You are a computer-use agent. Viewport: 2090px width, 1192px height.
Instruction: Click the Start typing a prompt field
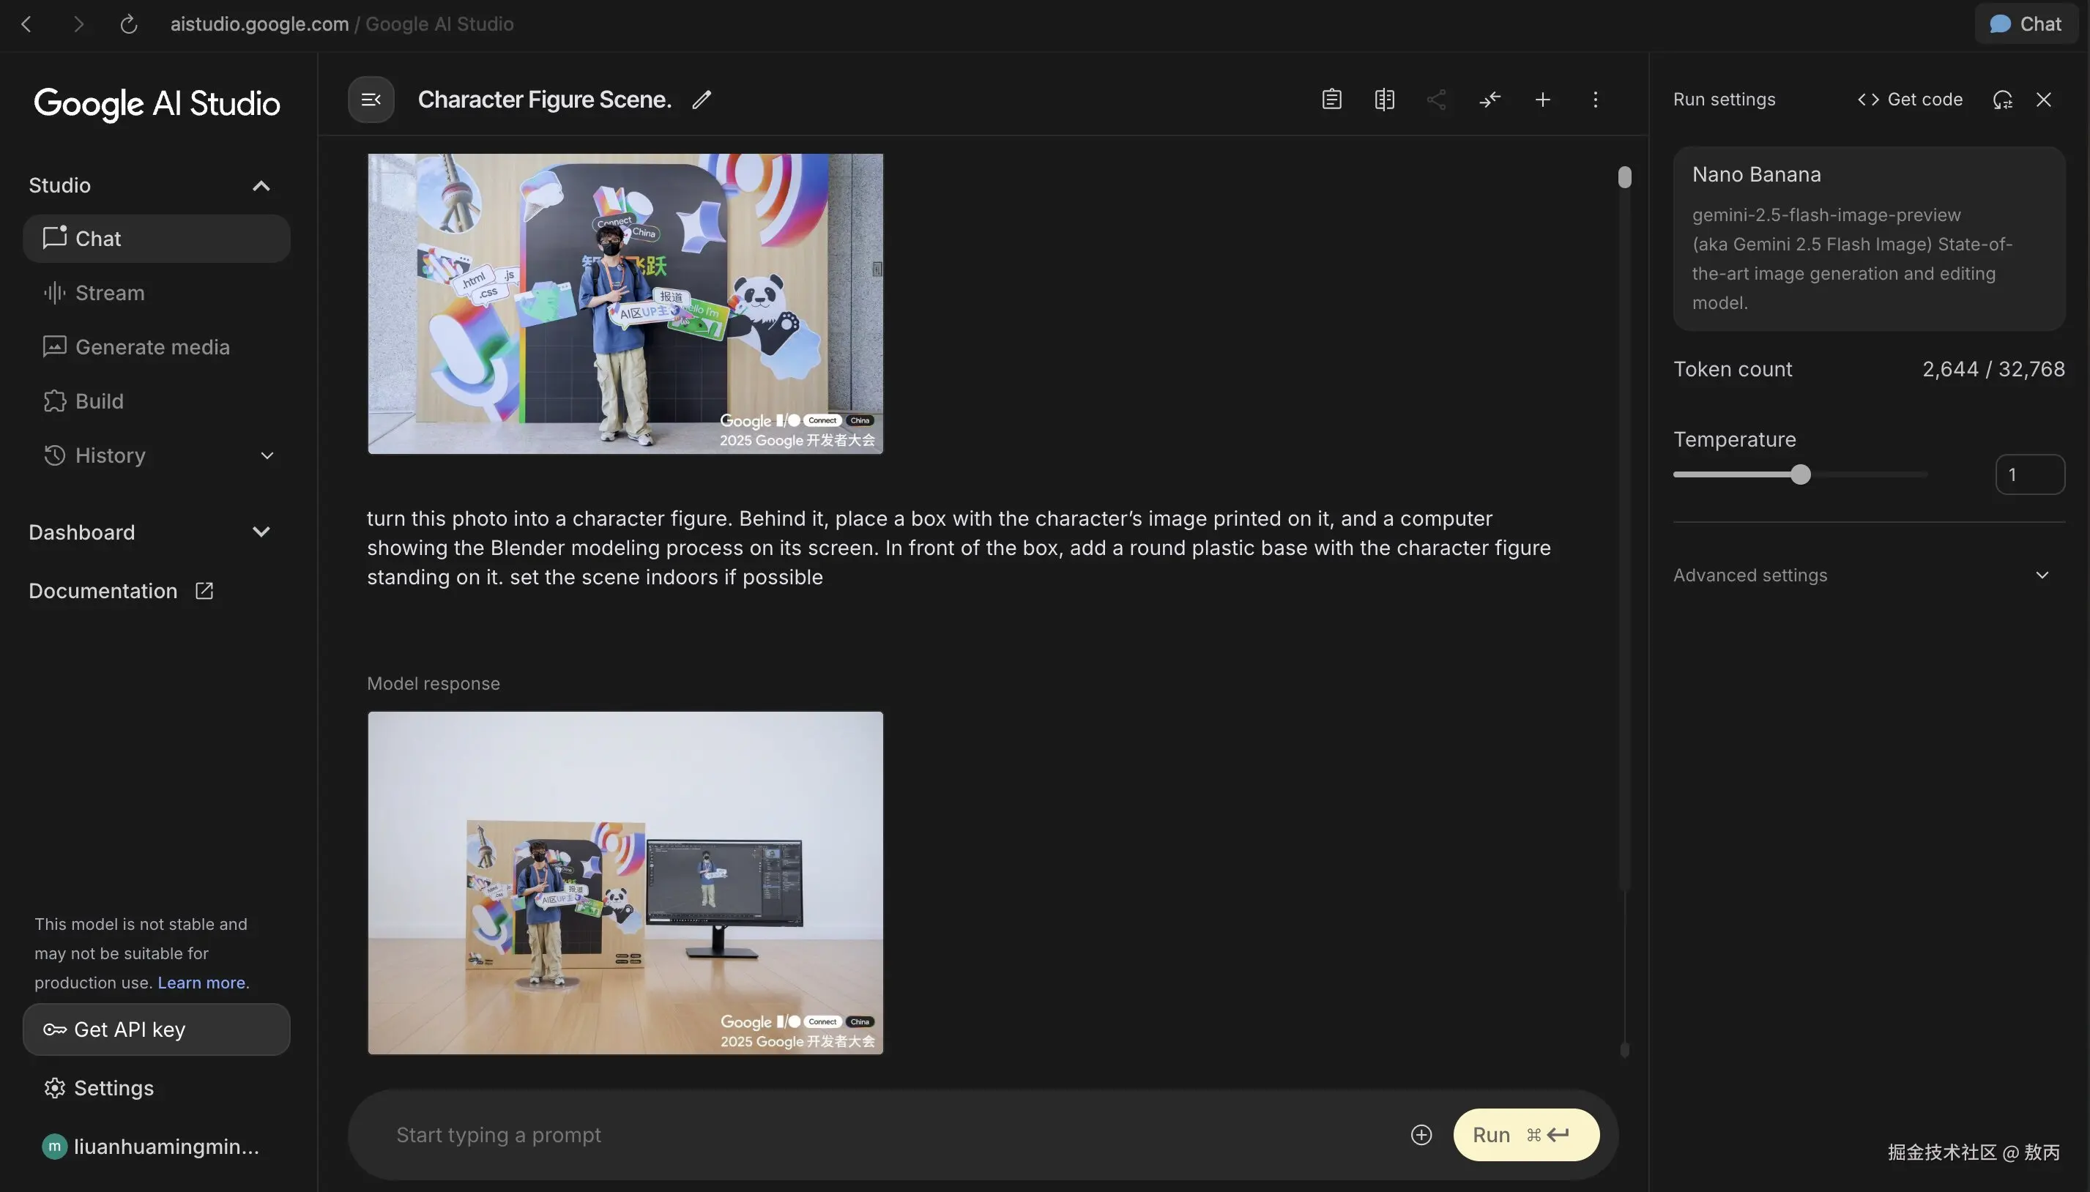pyautogui.click(x=893, y=1135)
